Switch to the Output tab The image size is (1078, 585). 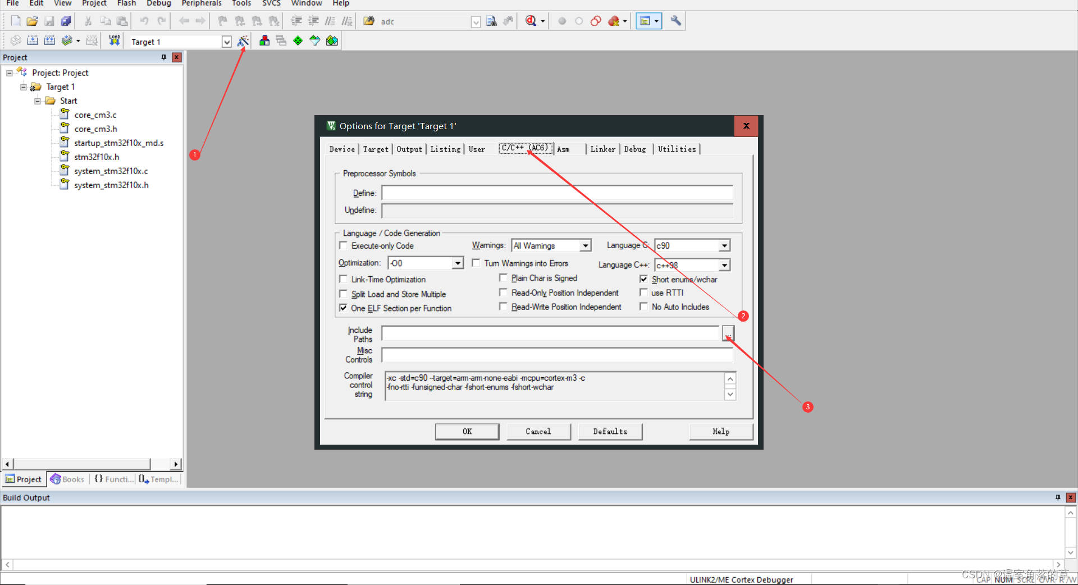pos(409,149)
